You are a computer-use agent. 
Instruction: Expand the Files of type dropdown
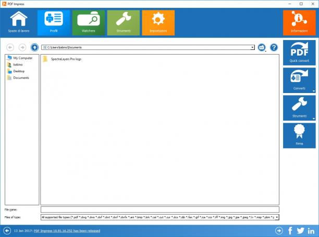click(x=277, y=217)
